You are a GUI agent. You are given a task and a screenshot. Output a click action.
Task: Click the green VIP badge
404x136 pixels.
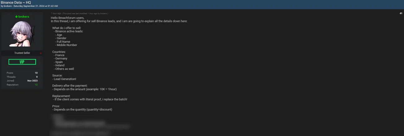[x=22, y=62]
